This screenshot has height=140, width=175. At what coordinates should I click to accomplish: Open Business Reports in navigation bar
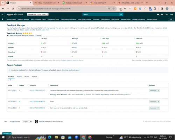tap(152, 19)
